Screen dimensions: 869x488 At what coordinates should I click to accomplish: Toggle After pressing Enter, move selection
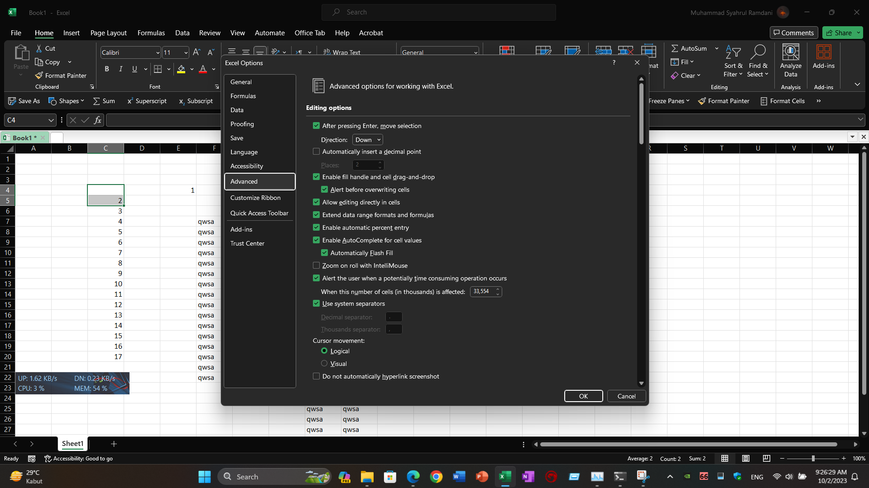click(x=316, y=126)
